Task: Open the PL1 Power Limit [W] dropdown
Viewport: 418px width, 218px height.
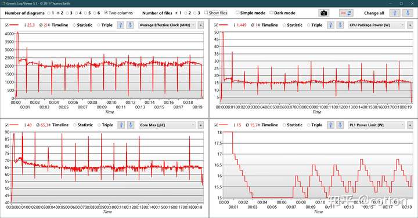Action: 377,125
